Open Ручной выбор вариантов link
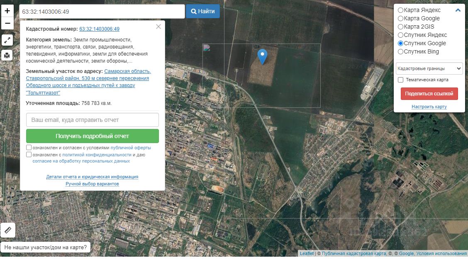Viewport: 468px width, 260px height. point(92,184)
